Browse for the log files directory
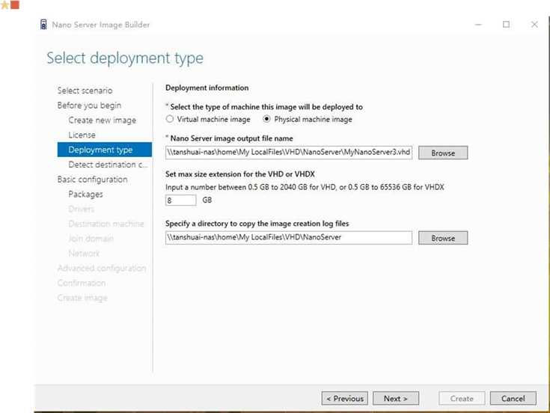The width and height of the screenshot is (550, 413). click(x=443, y=238)
